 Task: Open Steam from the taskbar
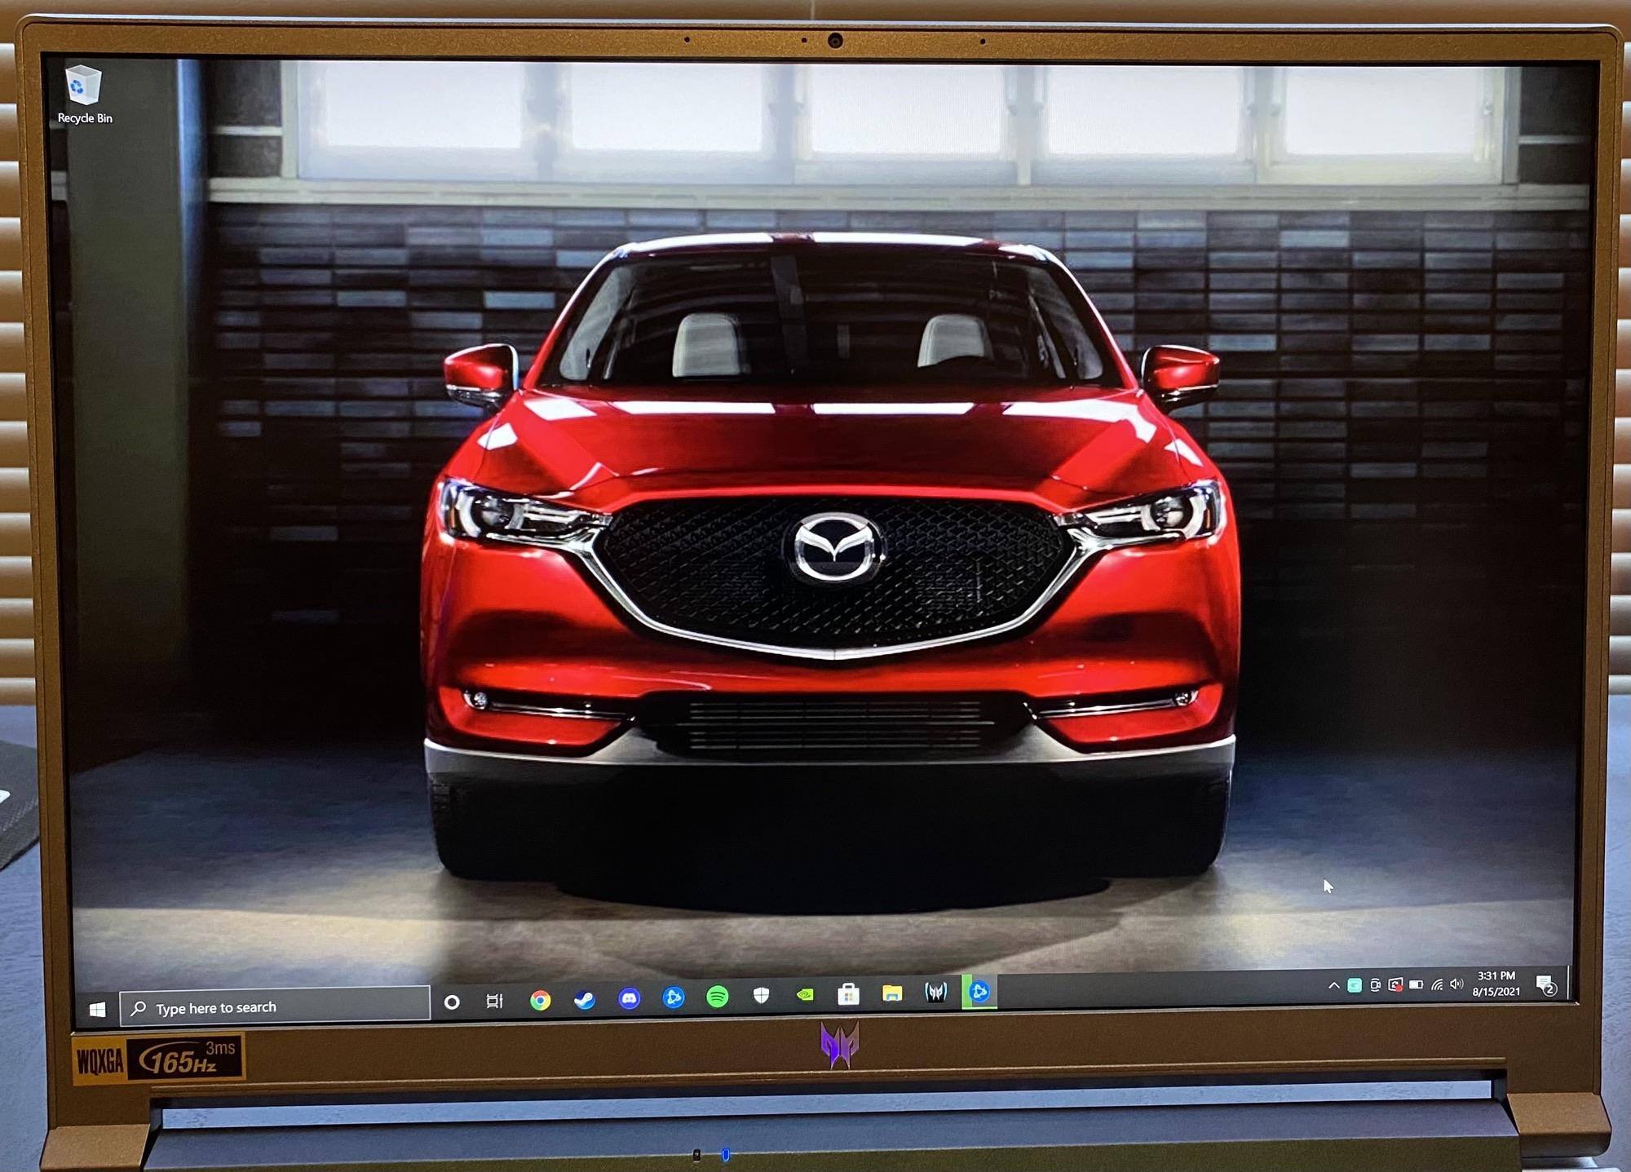click(584, 999)
